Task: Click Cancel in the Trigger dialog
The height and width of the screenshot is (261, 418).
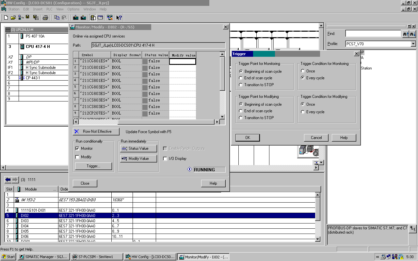Action: tap(316, 138)
